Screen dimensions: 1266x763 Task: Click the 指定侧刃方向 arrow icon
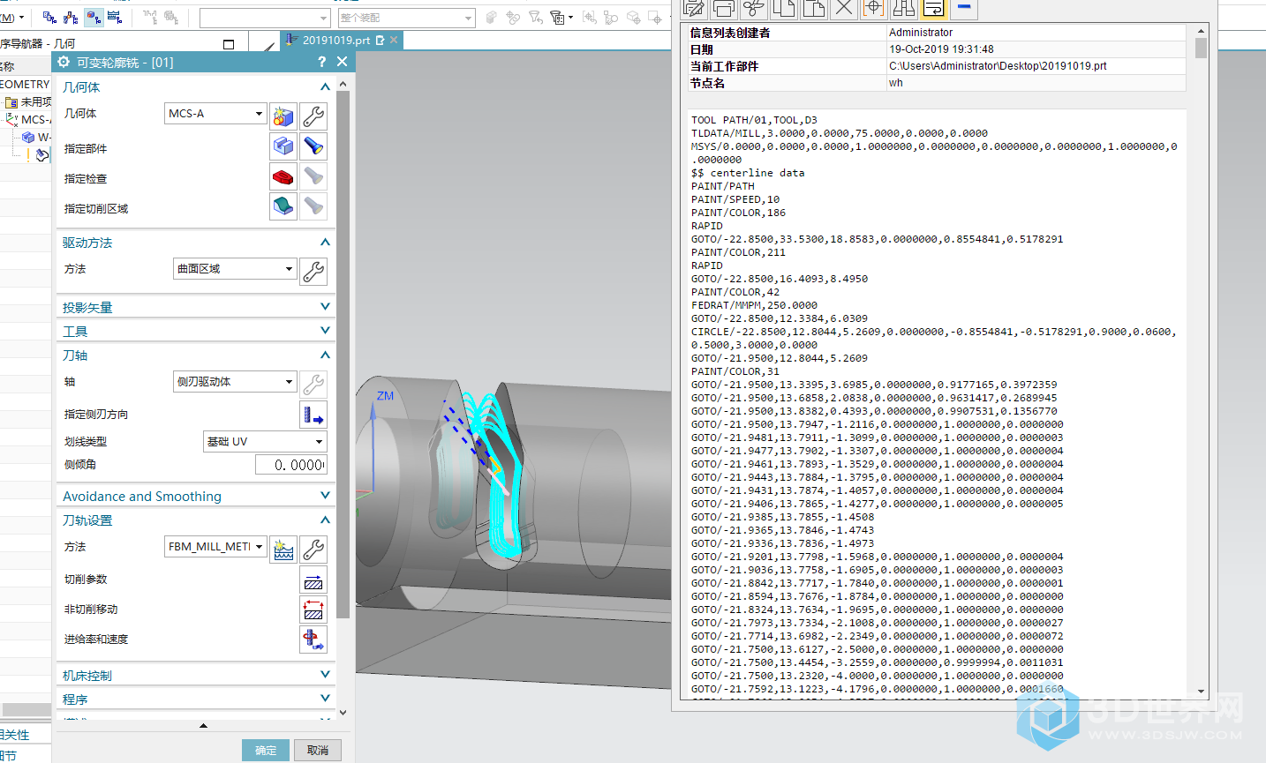point(313,414)
